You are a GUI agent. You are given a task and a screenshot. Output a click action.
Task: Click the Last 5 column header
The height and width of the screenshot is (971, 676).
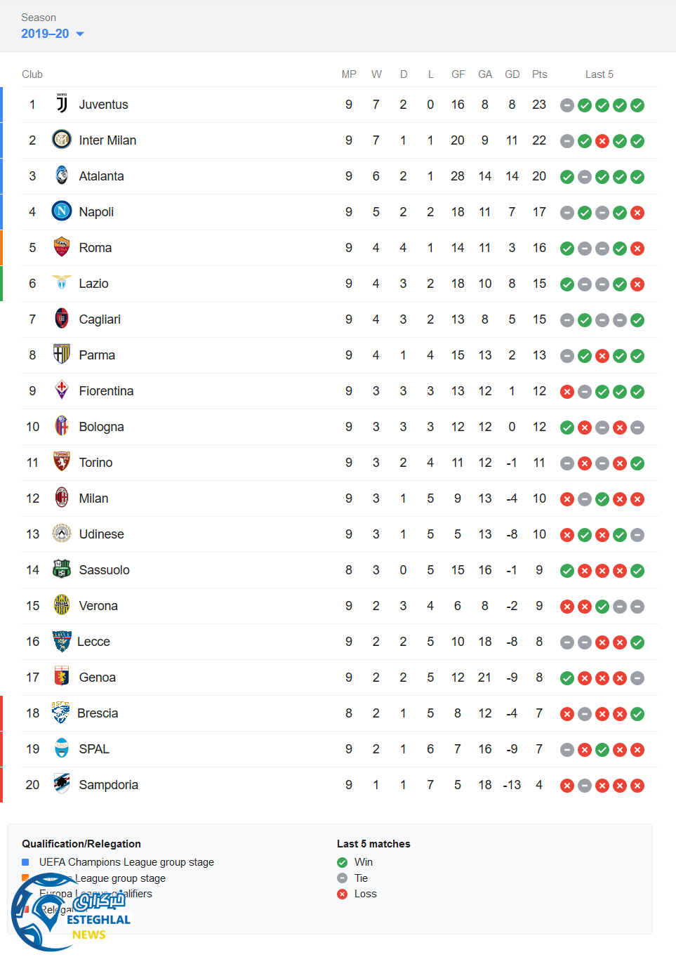pos(599,74)
